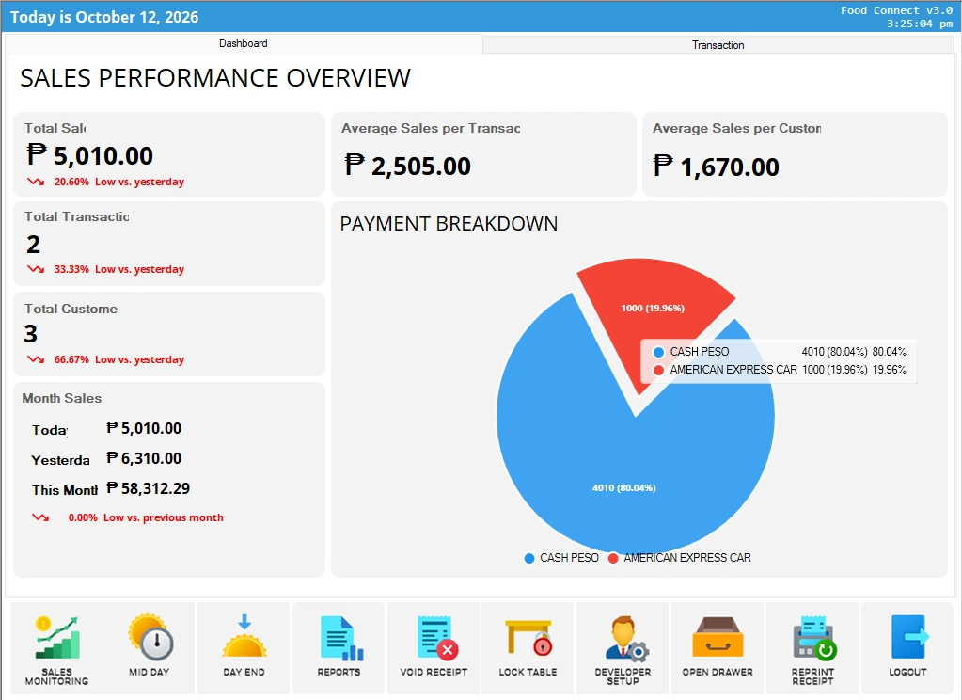Click the Total Transactions value 2
The image size is (962, 700).
coord(33,245)
